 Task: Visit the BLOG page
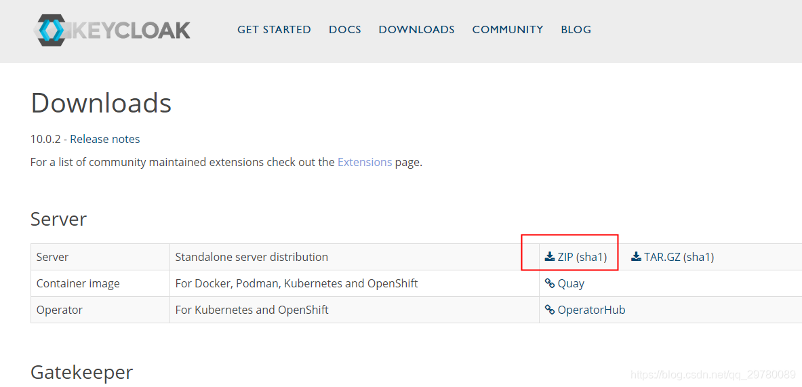[576, 30]
